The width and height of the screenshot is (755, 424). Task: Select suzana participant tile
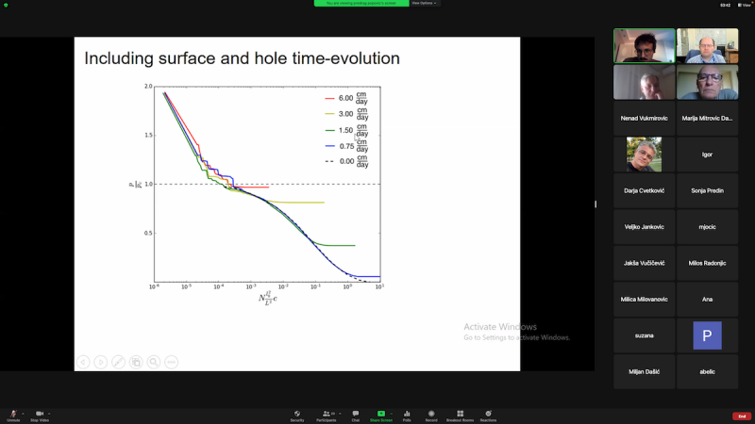click(x=645, y=335)
